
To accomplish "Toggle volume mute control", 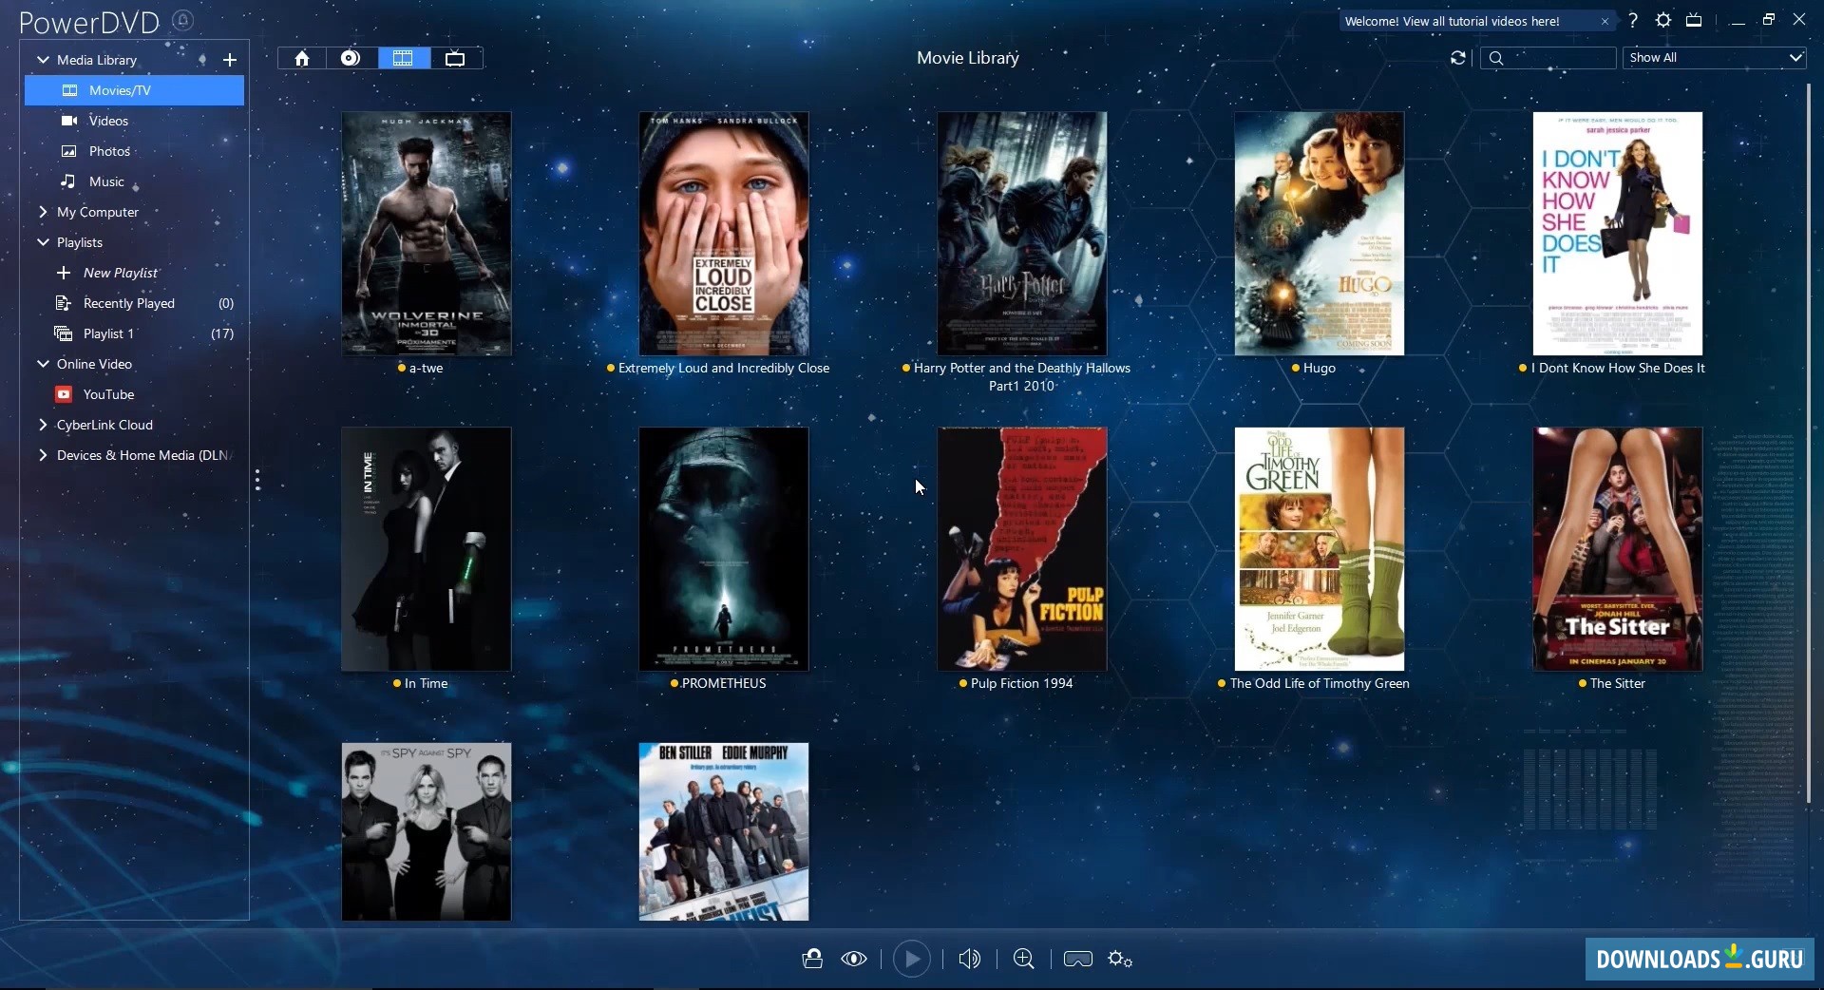I will [968, 959].
